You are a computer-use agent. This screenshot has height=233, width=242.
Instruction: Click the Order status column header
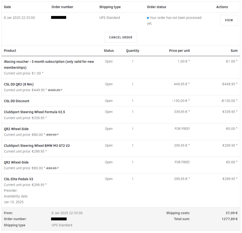(157, 7)
